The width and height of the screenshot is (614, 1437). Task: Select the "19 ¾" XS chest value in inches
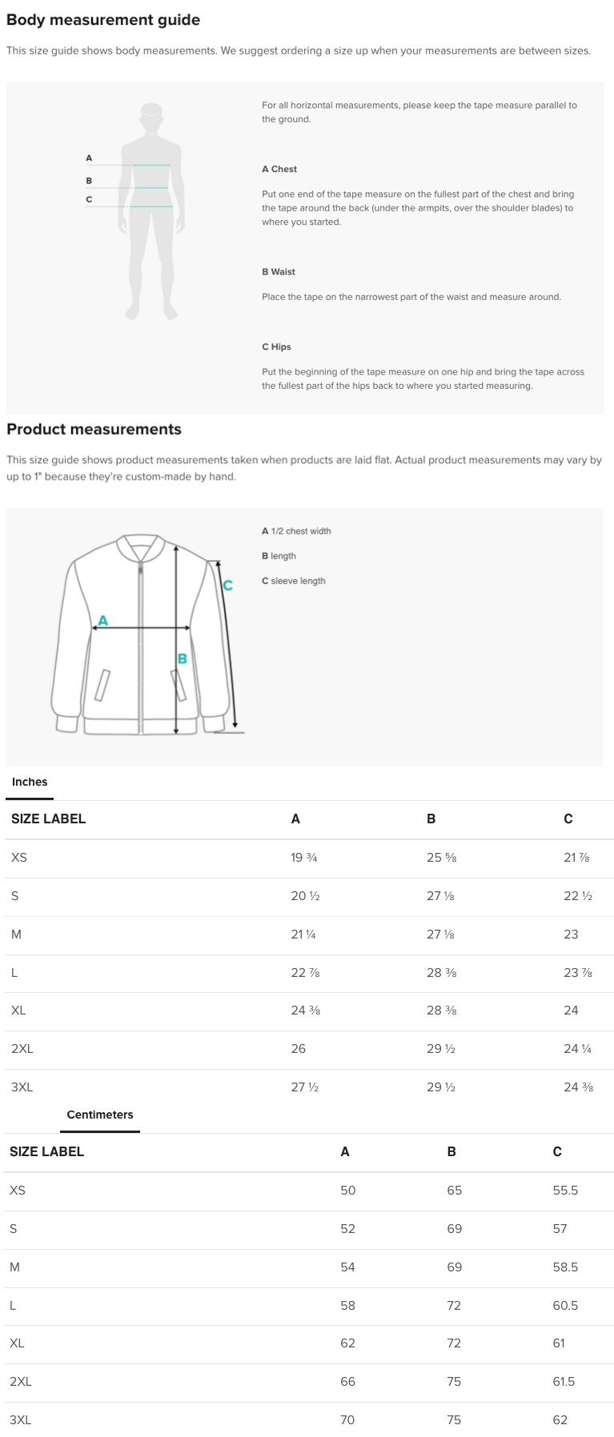click(304, 858)
